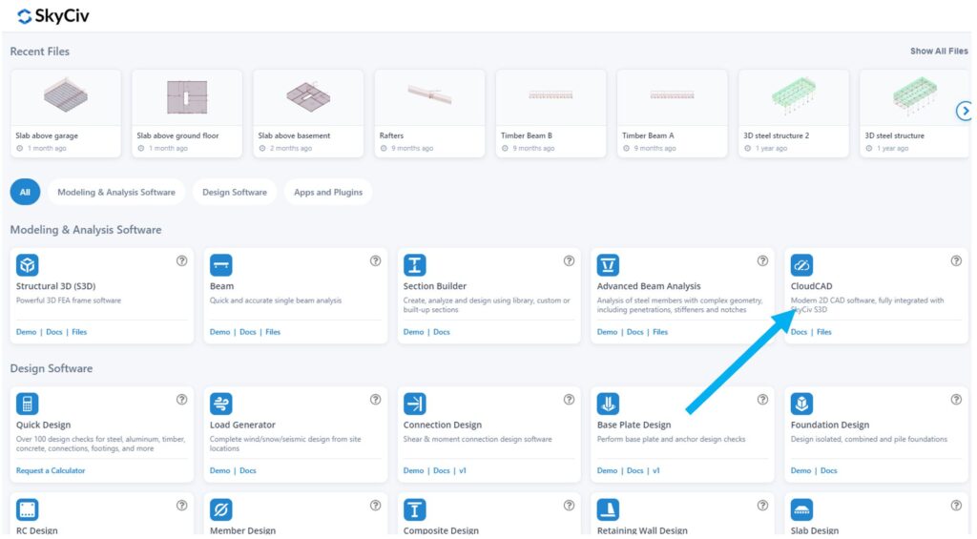The height and width of the screenshot is (539, 977).
Task: Open the Retaining Wall Design icon
Action: pyautogui.click(x=608, y=509)
